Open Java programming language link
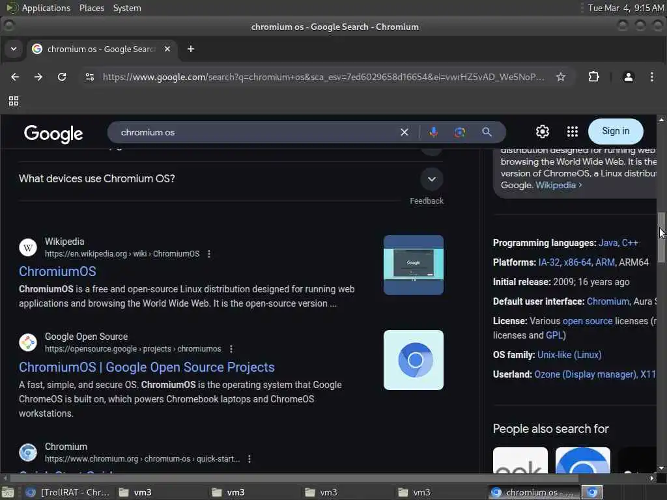Image resolution: width=667 pixels, height=500 pixels. (x=608, y=243)
